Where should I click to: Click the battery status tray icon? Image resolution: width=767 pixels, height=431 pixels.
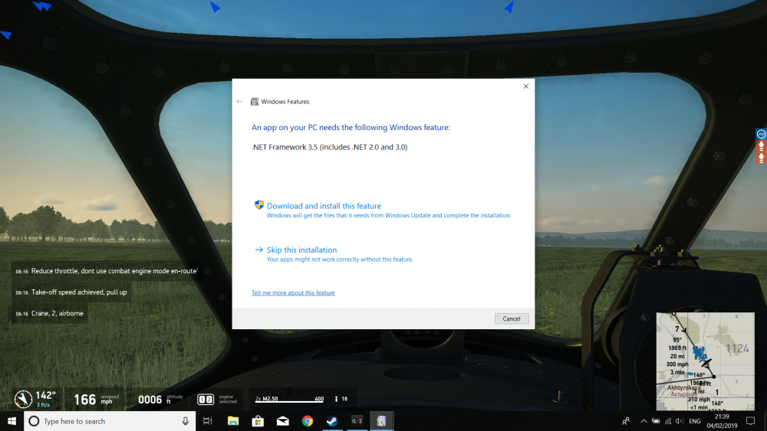(656, 421)
